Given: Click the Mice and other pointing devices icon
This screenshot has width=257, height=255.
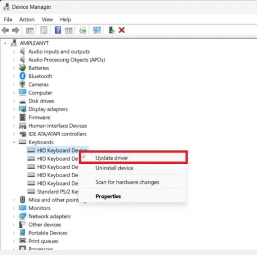Looking at the screenshot, I should [x=23, y=200].
